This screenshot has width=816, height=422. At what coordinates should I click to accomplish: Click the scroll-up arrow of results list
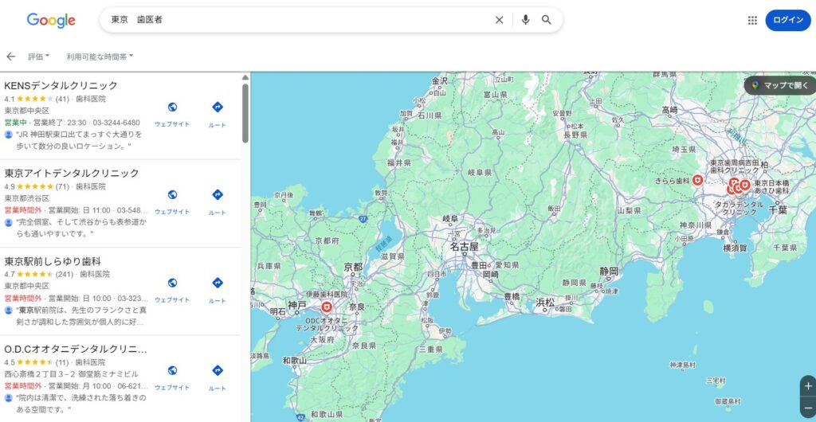[245, 77]
